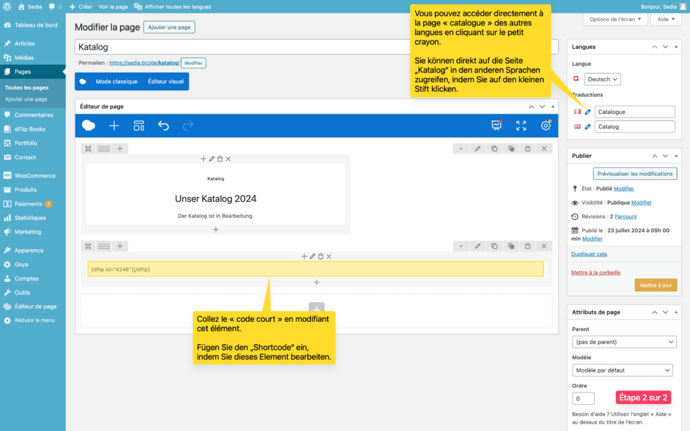Delete the first row with the X icon
Screen dimensions: 690x431
tap(544, 149)
